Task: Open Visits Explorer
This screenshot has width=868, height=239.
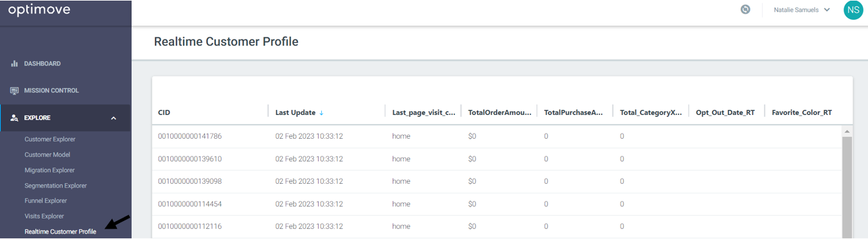Action: 44,217
